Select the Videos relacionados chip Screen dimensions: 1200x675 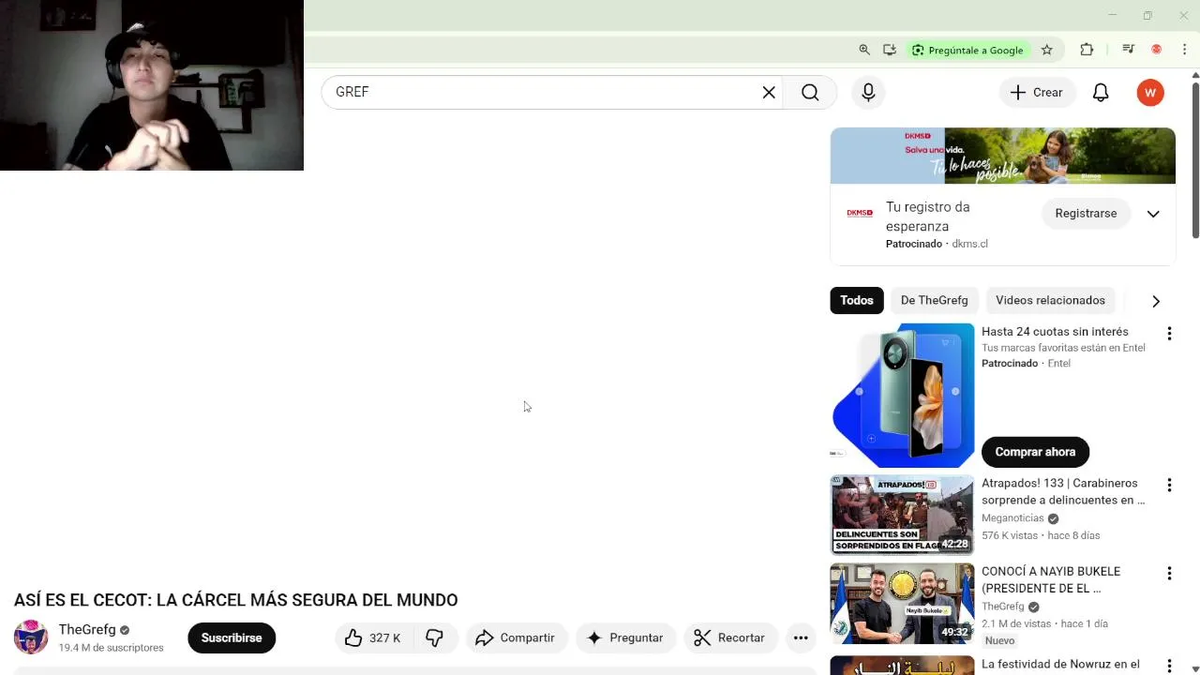(1050, 300)
